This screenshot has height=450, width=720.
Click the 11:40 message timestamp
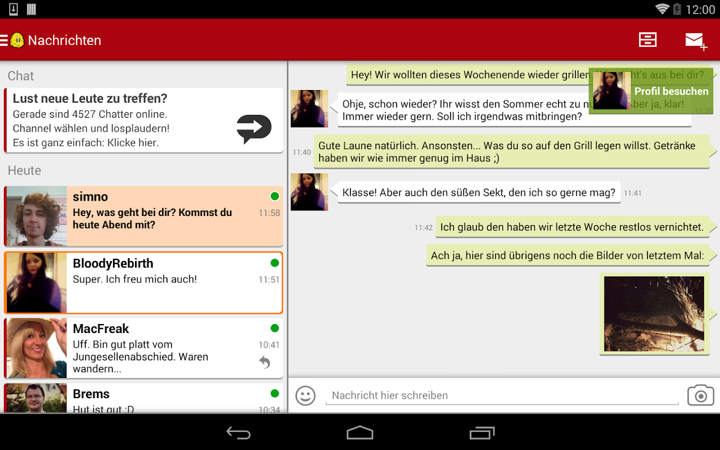301,152
